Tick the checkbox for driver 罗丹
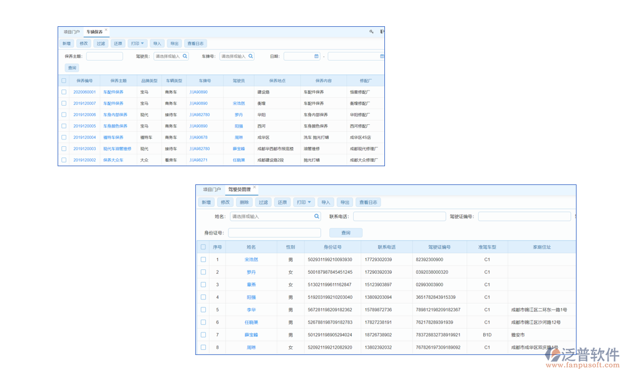The height and width of the screenshot is (375, 626). click(203, 272)
